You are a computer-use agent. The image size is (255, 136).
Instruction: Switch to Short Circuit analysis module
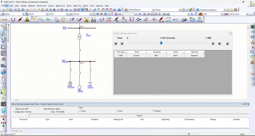click(x=20, y=20)
